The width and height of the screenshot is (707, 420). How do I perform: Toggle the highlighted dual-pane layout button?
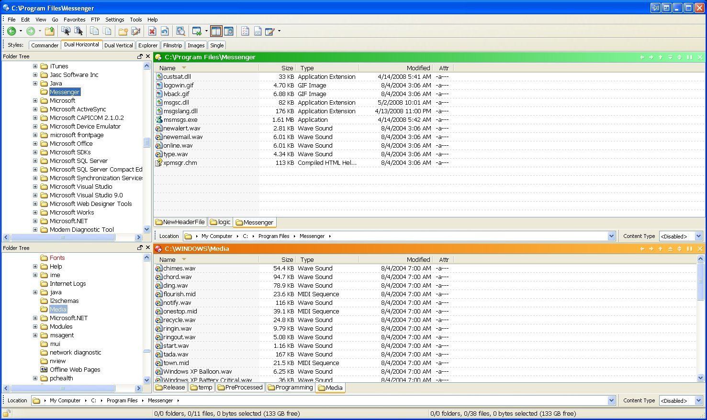216,32
